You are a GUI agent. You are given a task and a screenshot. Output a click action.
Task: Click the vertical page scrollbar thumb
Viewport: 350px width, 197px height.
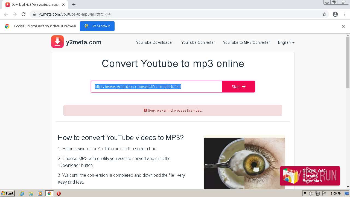[348, 63]
